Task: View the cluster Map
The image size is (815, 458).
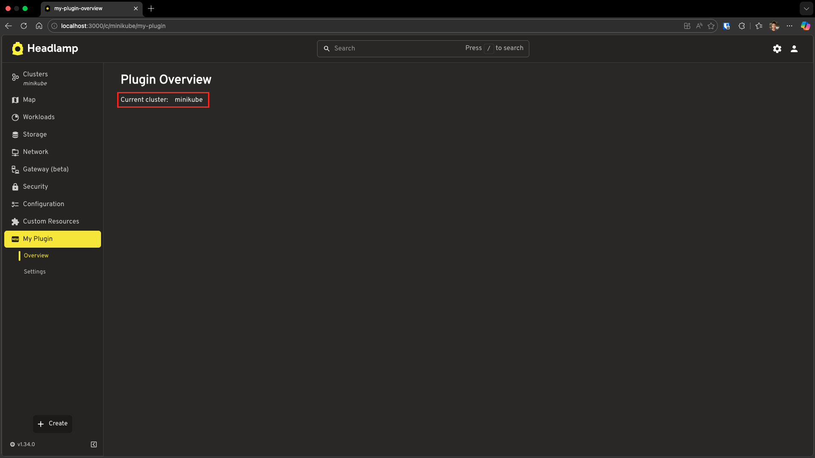Action: click(x=30, y=100)
